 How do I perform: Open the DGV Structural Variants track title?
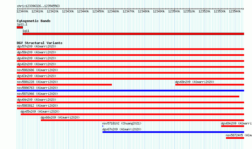pos(40,43)
